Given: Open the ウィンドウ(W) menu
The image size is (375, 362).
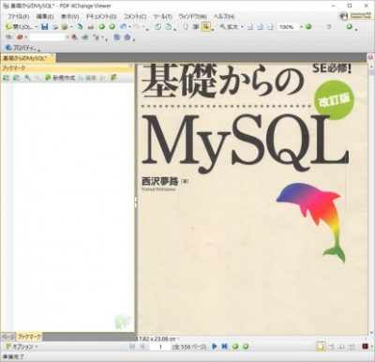Looking at the screenshot, I should click(192, 16).
